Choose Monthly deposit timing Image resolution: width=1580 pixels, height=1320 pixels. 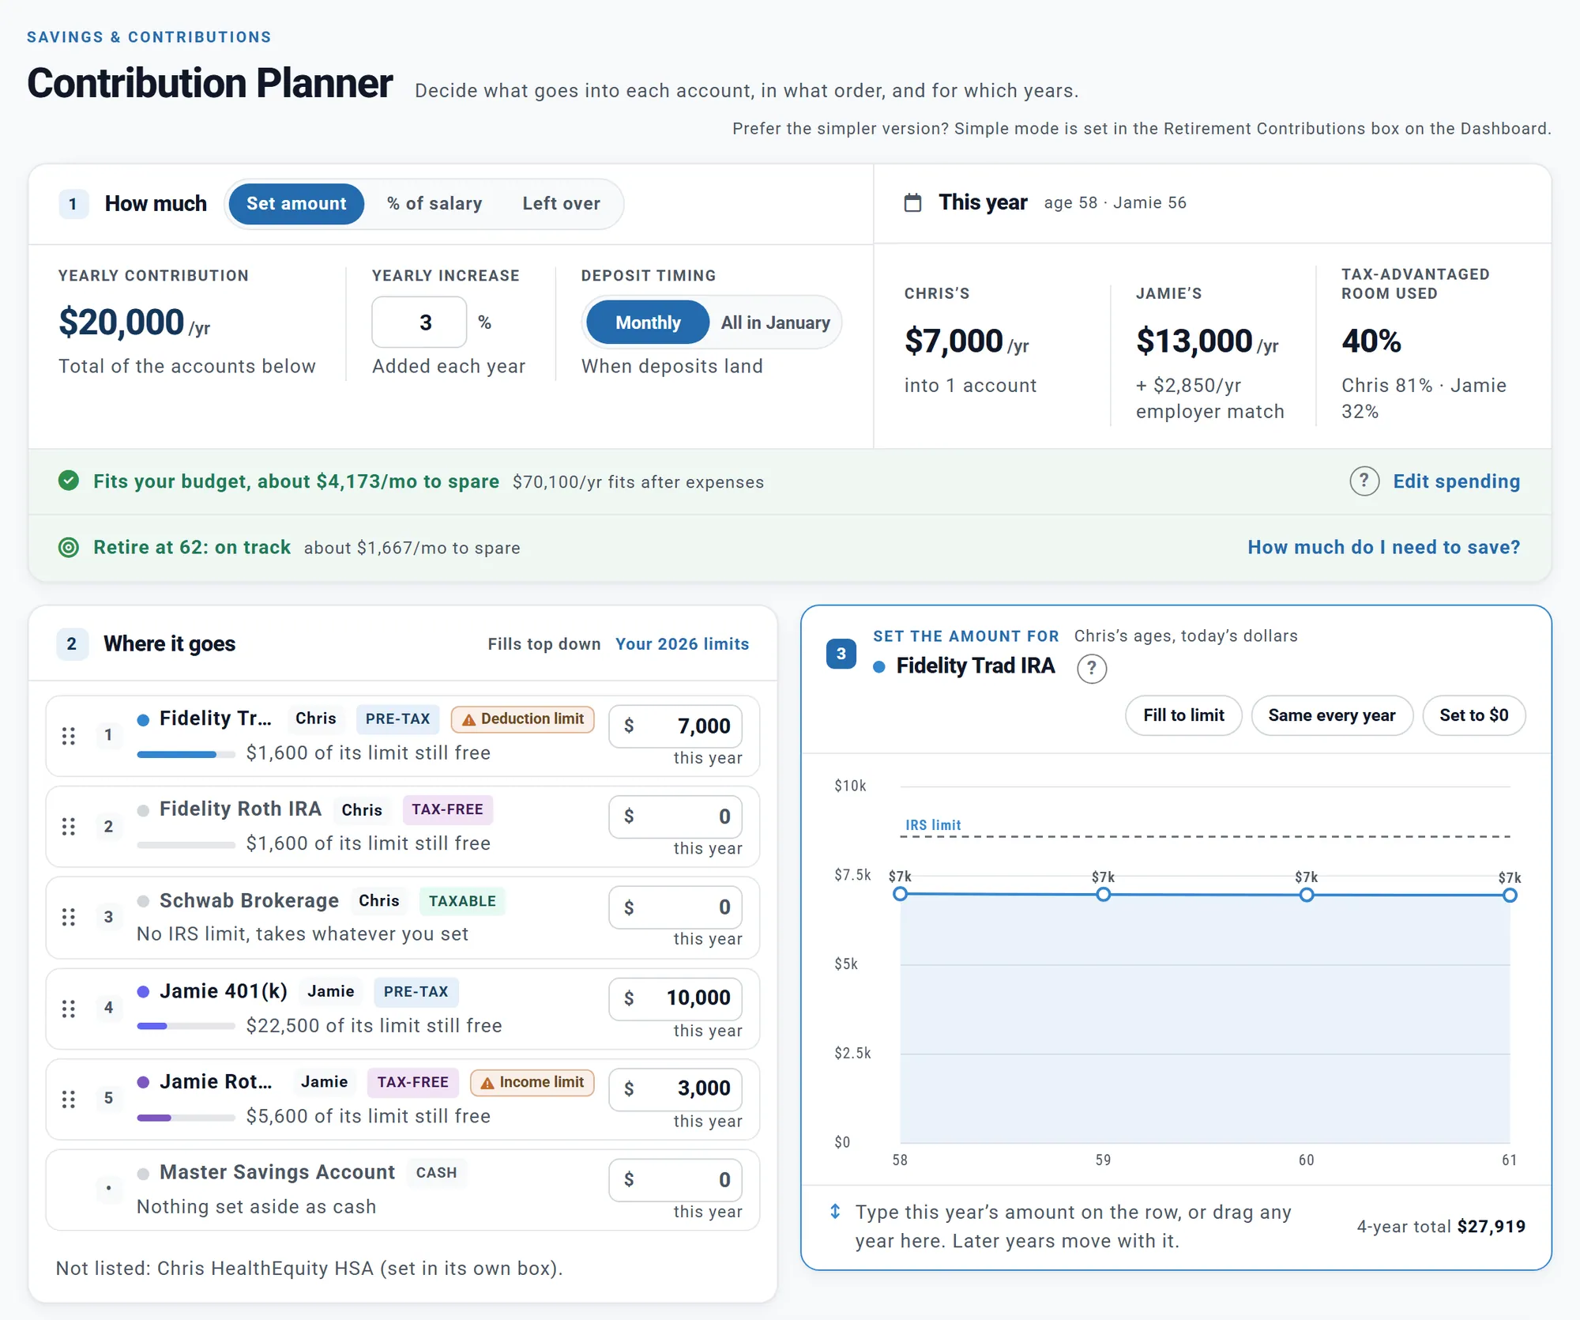pos(648,322)
